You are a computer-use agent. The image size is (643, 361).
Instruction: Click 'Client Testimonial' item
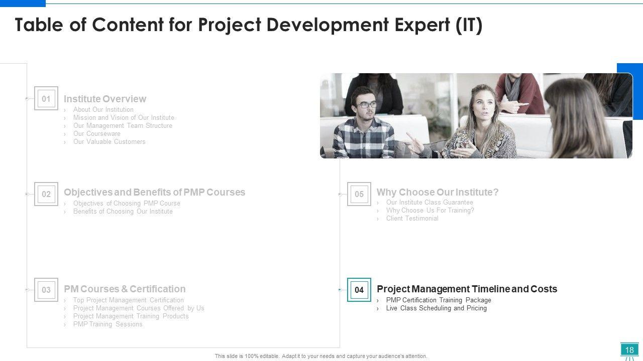[x=412, y=218]
